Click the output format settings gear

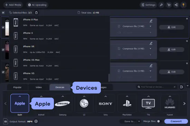coord(36,121)
